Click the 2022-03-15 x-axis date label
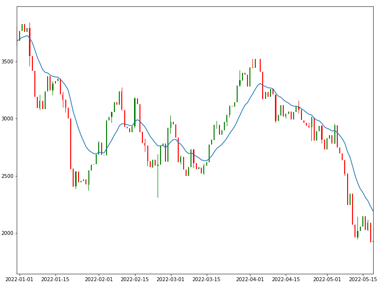This screenshot has width=381, height=290. pos(207,279)
